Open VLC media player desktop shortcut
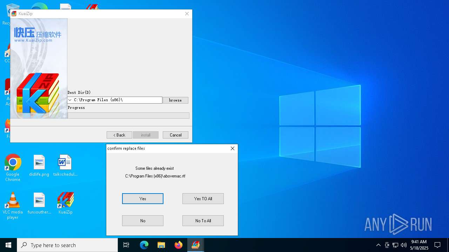Screen dimensions: 449x252 coord(13,206)
